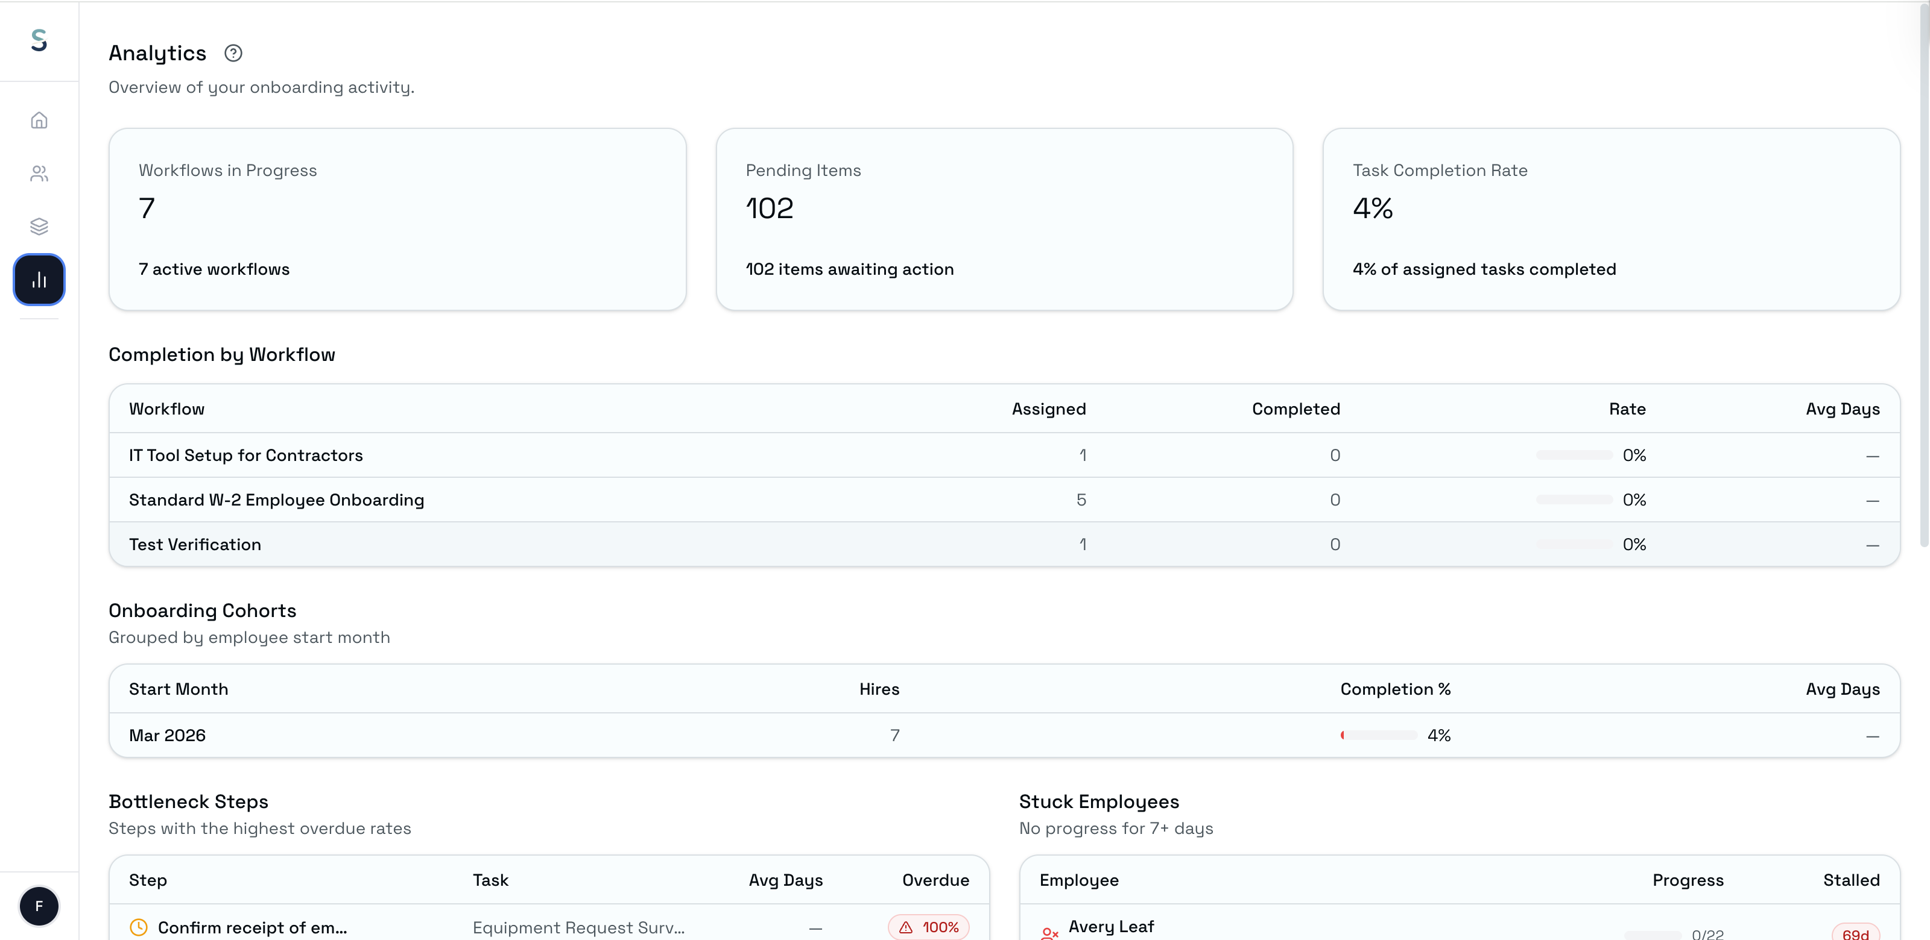Click Equipment Request Surv... task cell
1930x940 pixels.
click(578, 927)
